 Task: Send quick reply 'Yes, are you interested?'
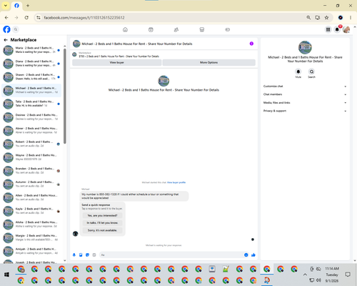pyautogui.click(x=102, y=215)
